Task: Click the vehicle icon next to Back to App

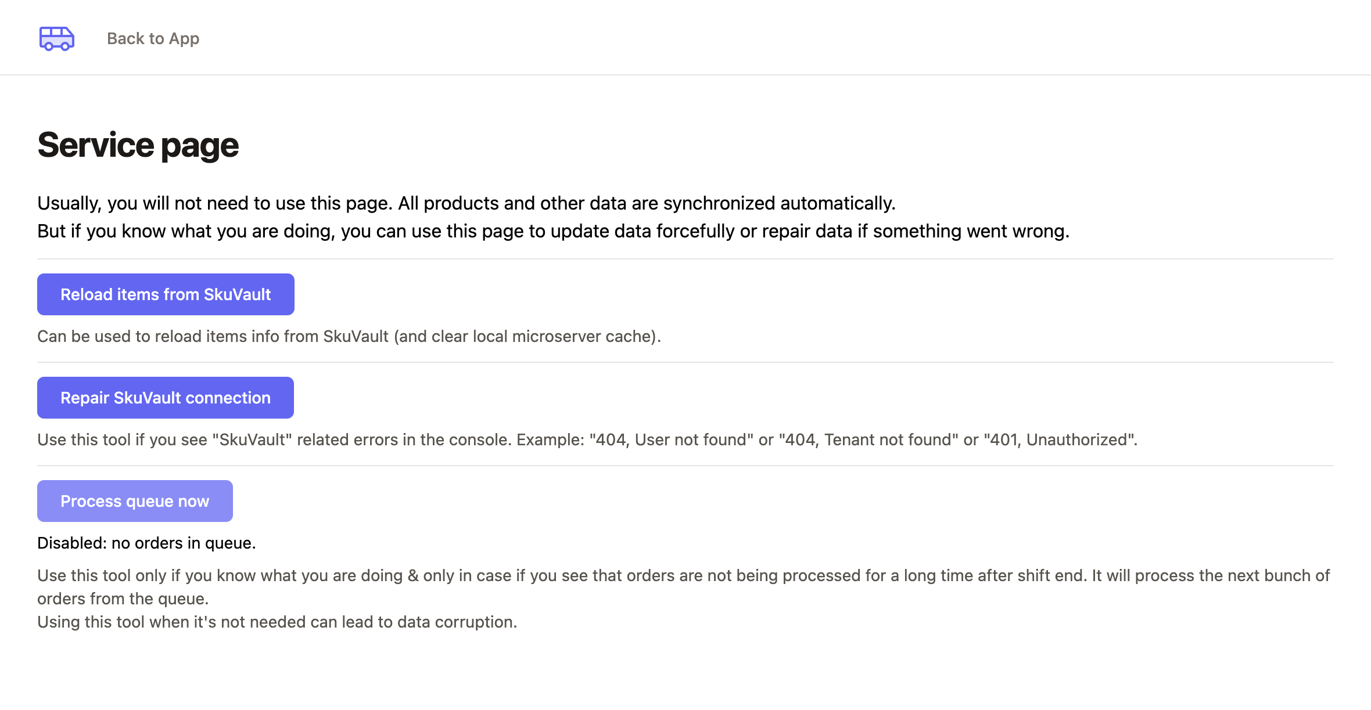Action: (x=56, y=38)
